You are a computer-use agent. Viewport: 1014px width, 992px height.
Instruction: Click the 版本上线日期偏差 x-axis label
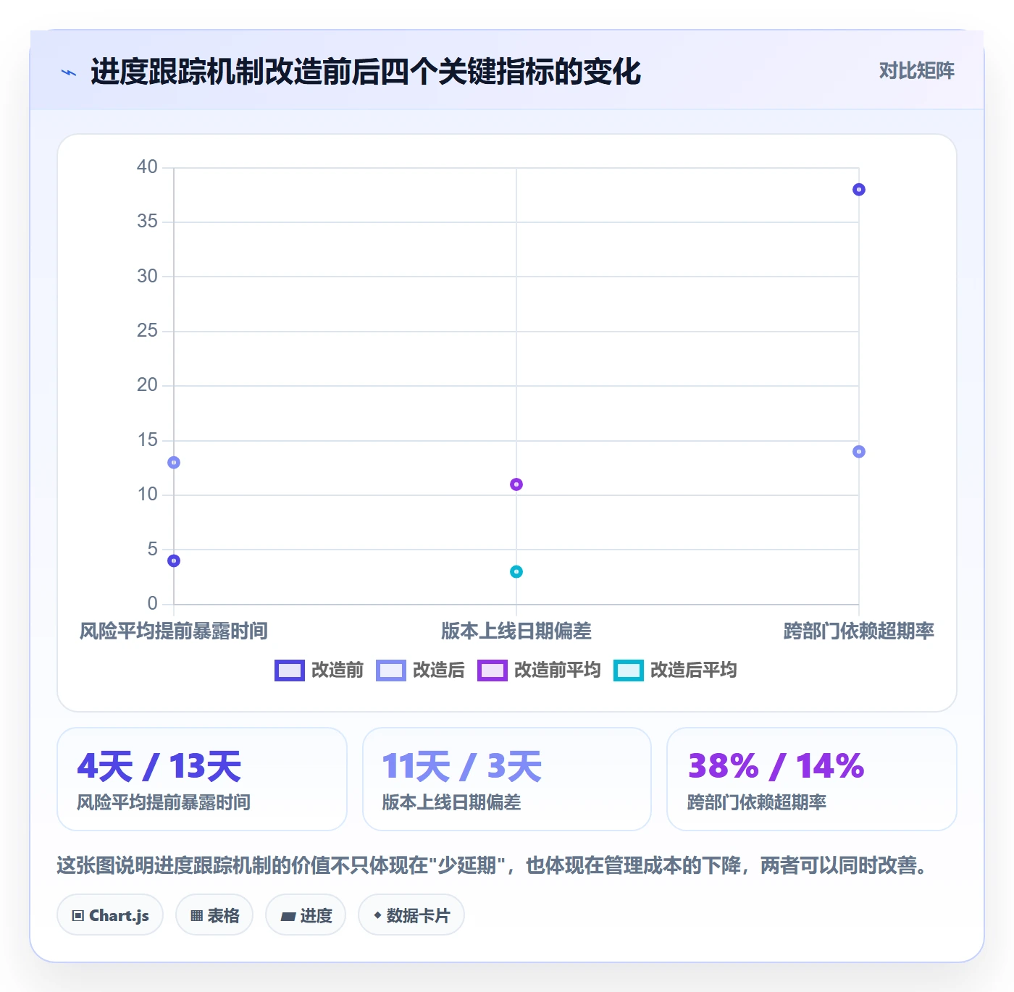(x=516, y=631)
